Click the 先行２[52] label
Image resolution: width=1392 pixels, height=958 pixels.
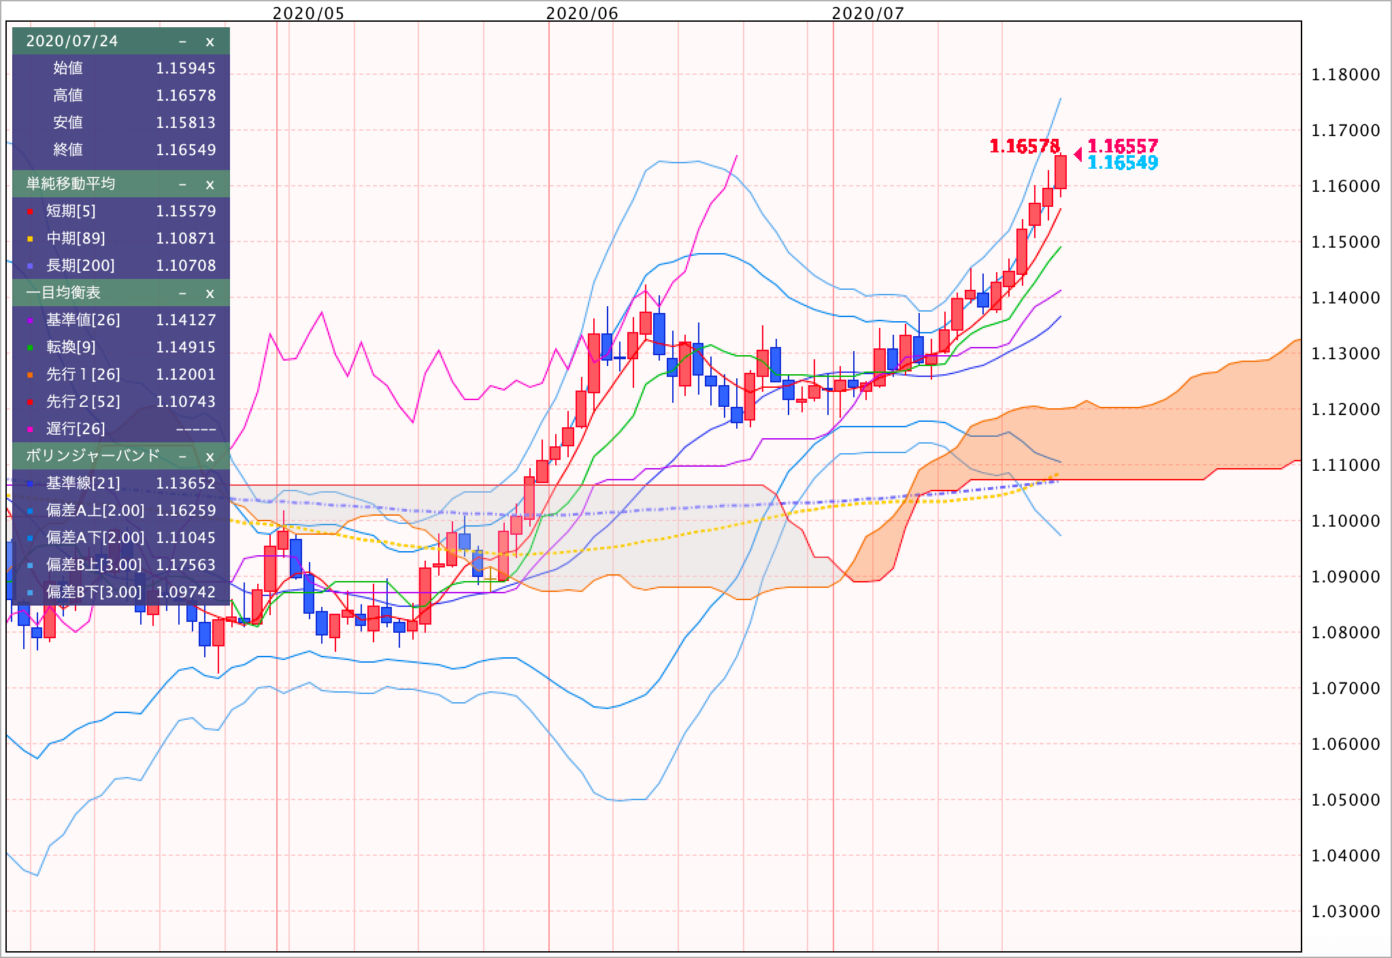click(83, 401)
